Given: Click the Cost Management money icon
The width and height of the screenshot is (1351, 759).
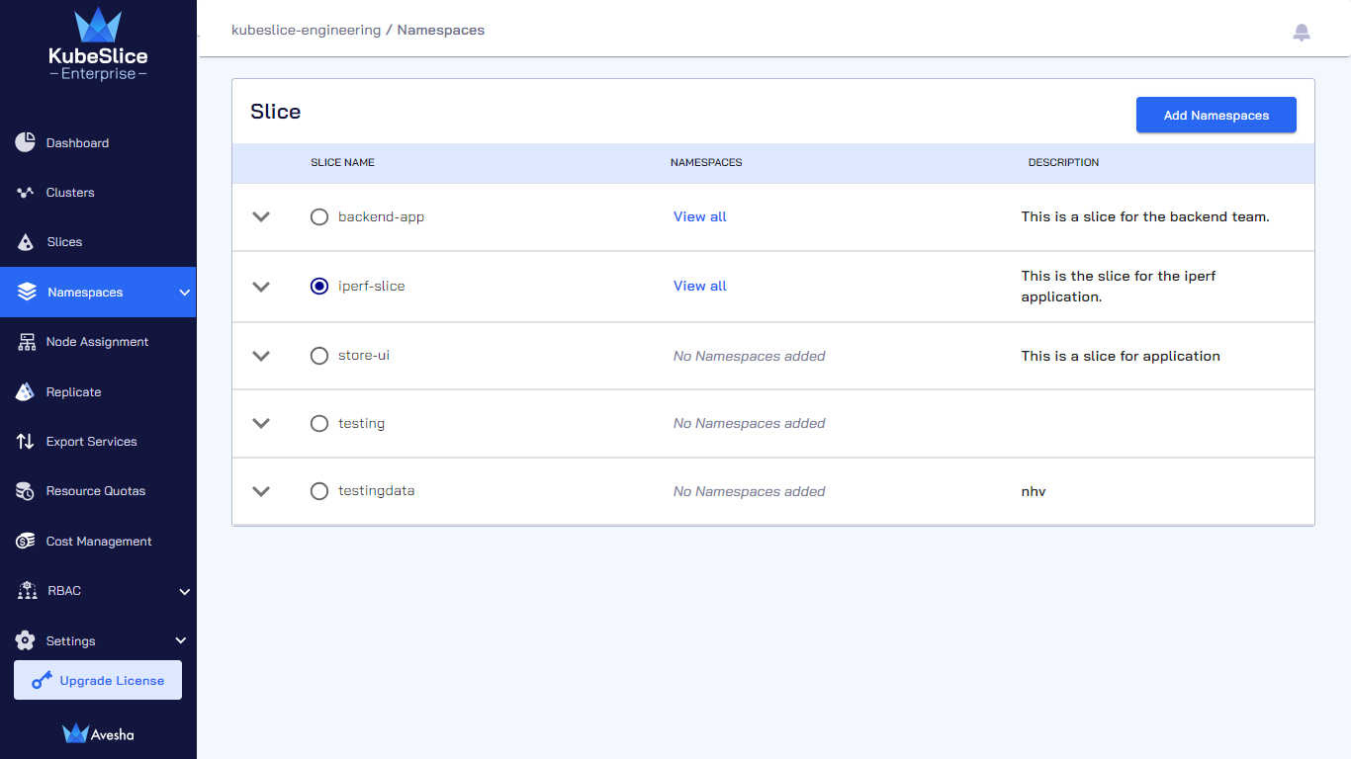Looking at the screenshot, I should click(27, 542).
